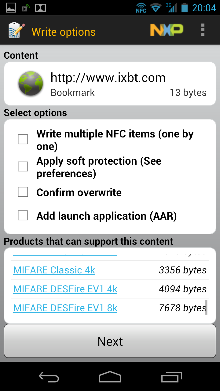Check Apply soft protection option
This screenshot has height=391, width=220.
pos(23,166)
